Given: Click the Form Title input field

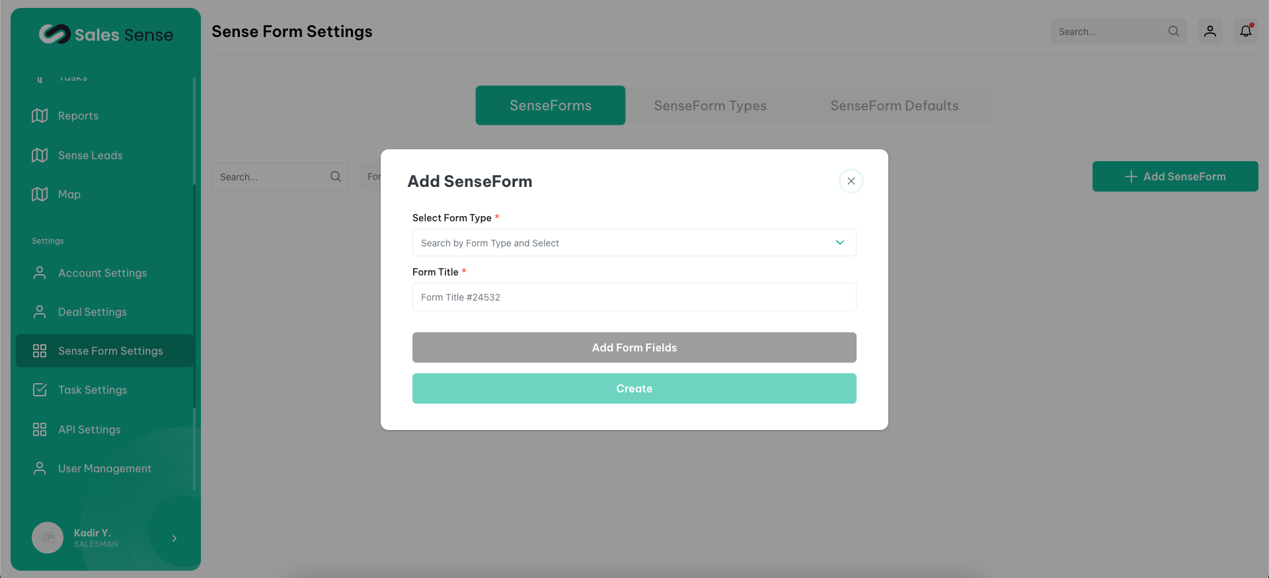Looking at the screenshot, I should point(634,297).
